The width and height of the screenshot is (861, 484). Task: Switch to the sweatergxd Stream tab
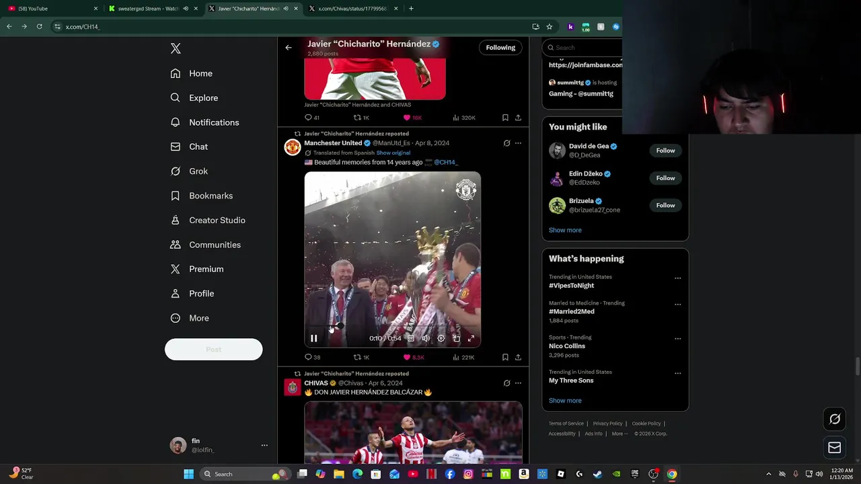[153, 9]
